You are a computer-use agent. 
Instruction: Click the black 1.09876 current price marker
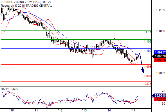[x=159, y=56]
